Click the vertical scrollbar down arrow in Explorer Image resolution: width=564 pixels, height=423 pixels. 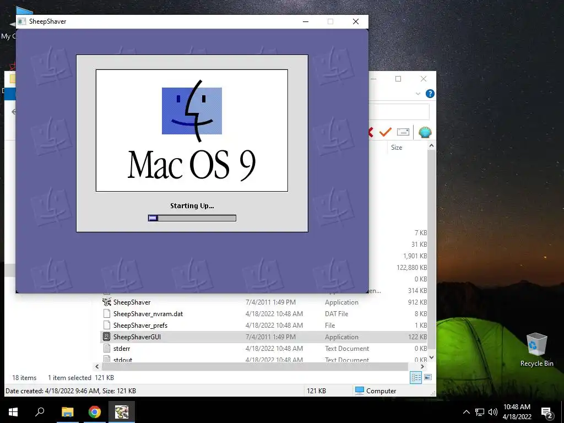431,357
